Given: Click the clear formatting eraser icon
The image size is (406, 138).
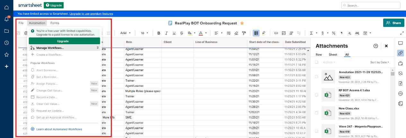Looking at the screenshot, I should click(x=236, y=33).
